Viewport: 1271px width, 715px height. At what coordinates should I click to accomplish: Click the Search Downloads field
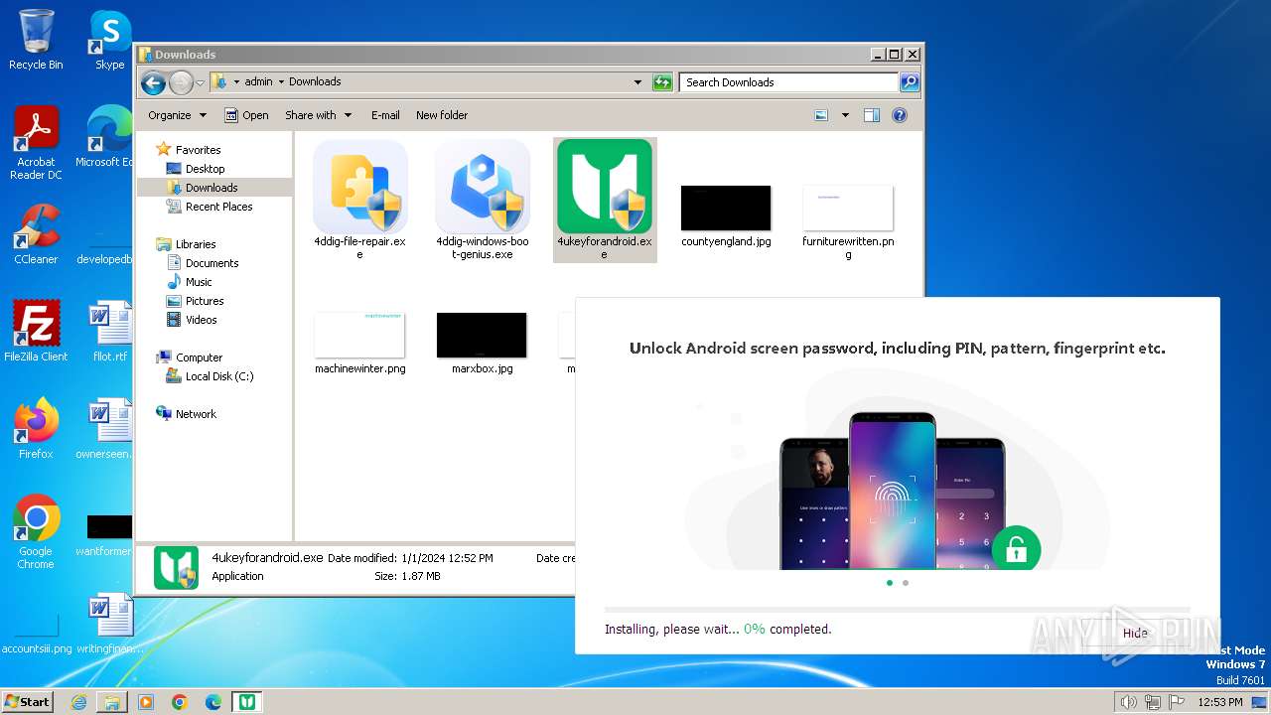[x=788, y=82]
